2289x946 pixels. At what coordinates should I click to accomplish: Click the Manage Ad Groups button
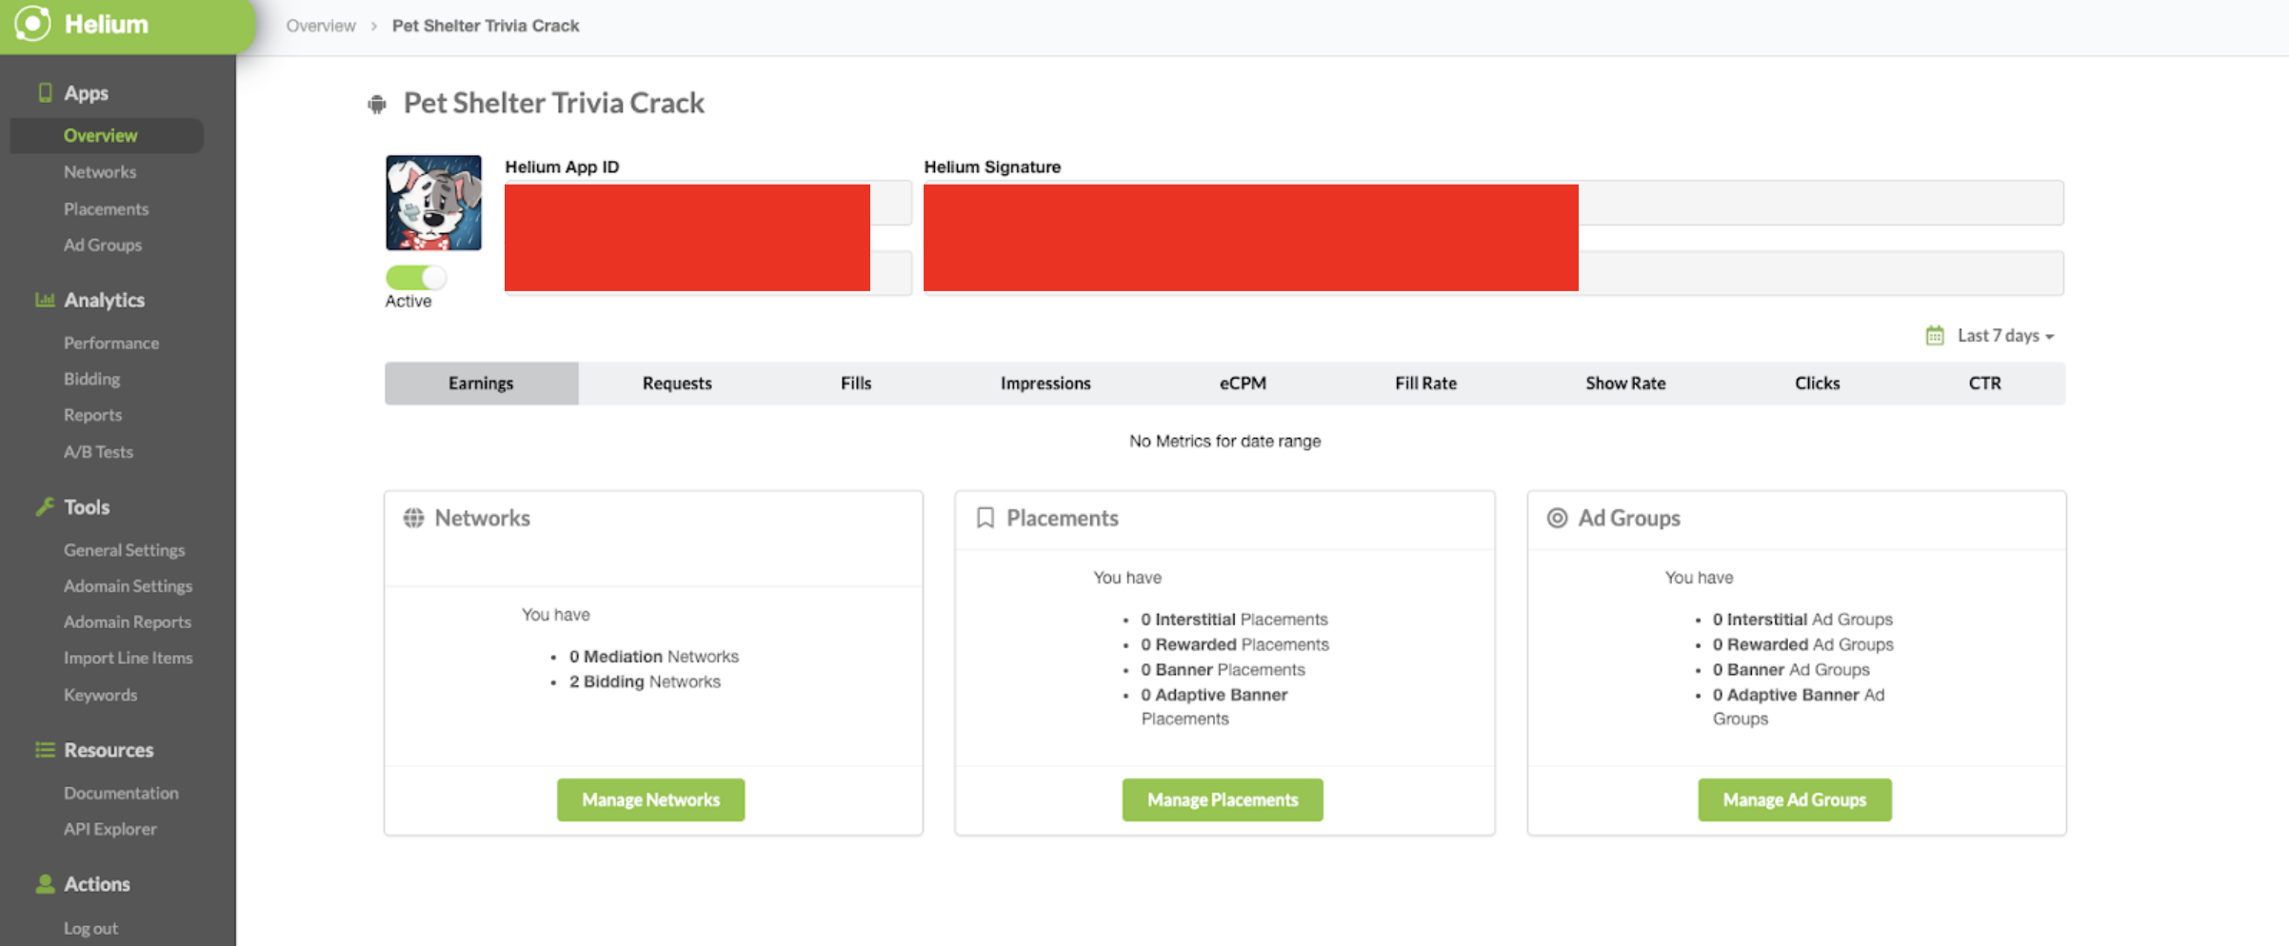pos(1795,799)
